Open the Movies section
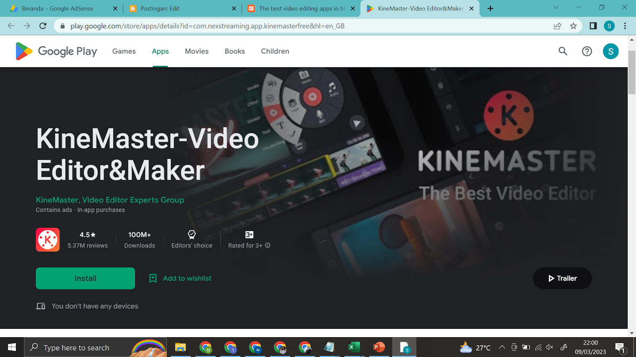Viewport: 636px width, 357px height. click(197, 51)
